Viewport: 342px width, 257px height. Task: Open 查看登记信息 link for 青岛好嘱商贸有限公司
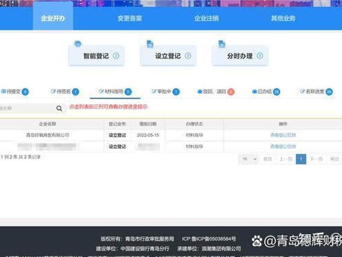click(283, 135)
